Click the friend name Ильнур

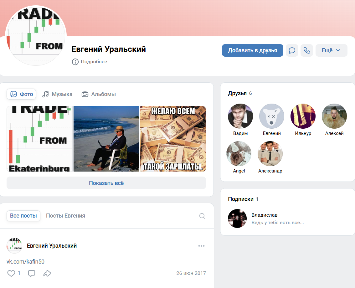coord(303,133)
